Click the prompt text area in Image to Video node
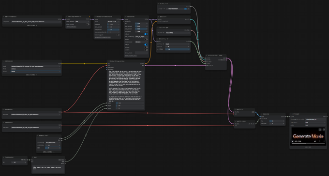 click(126, 86)
